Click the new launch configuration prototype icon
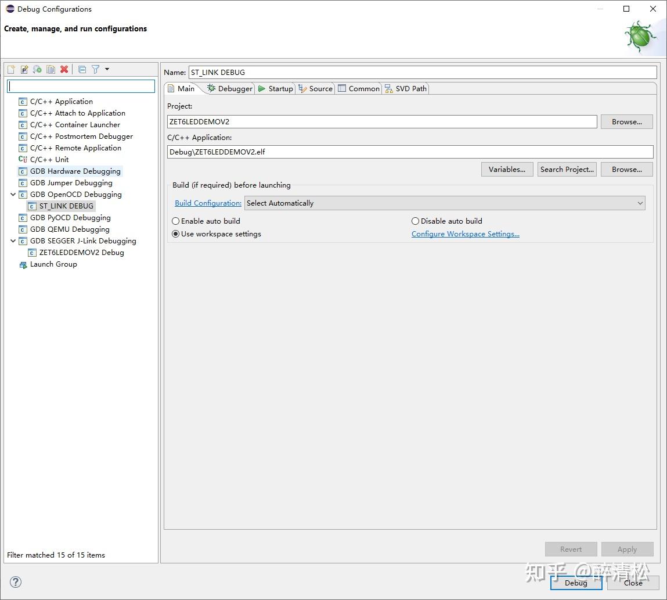Viewport: 667px width, 600px height. coord(24,69)
